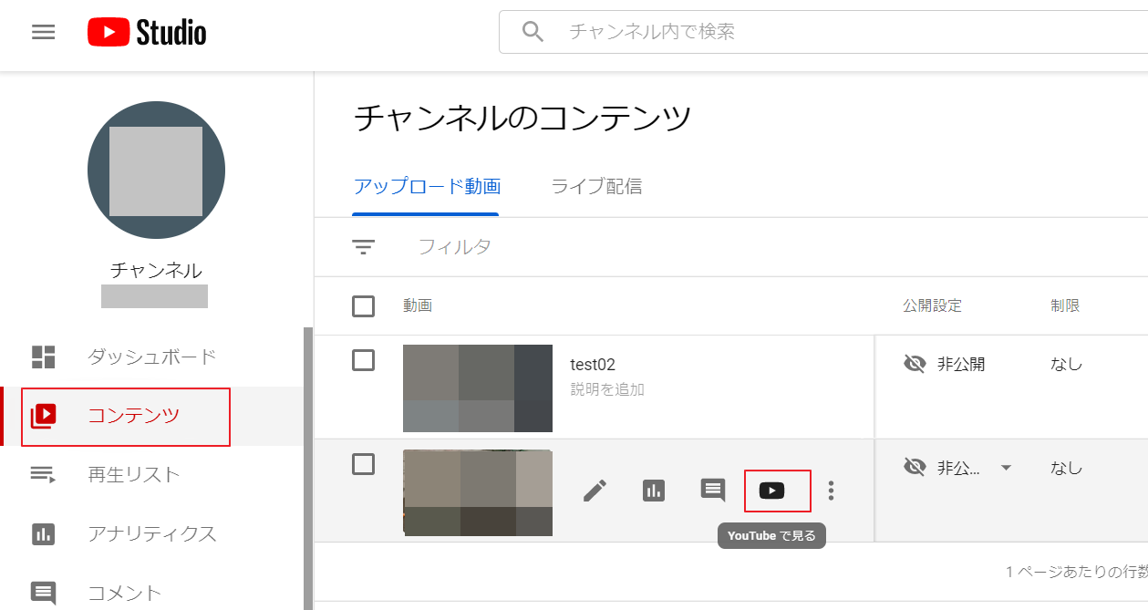The image size is (1148, 610).
Task: Click the ダッシュボード grid icon
Action: [x=44, y=357]
